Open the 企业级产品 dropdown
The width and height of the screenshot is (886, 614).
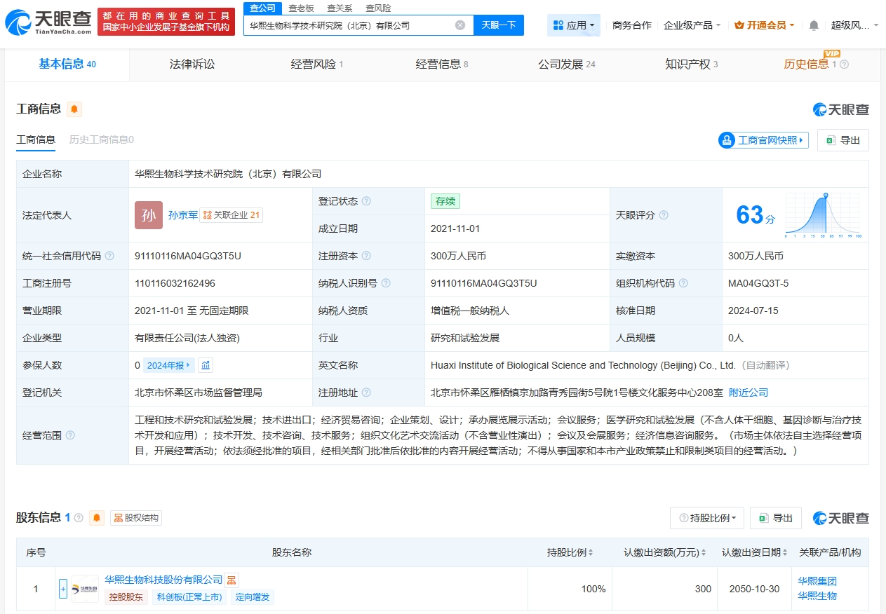pyautogui.click(x=690, y=25)
